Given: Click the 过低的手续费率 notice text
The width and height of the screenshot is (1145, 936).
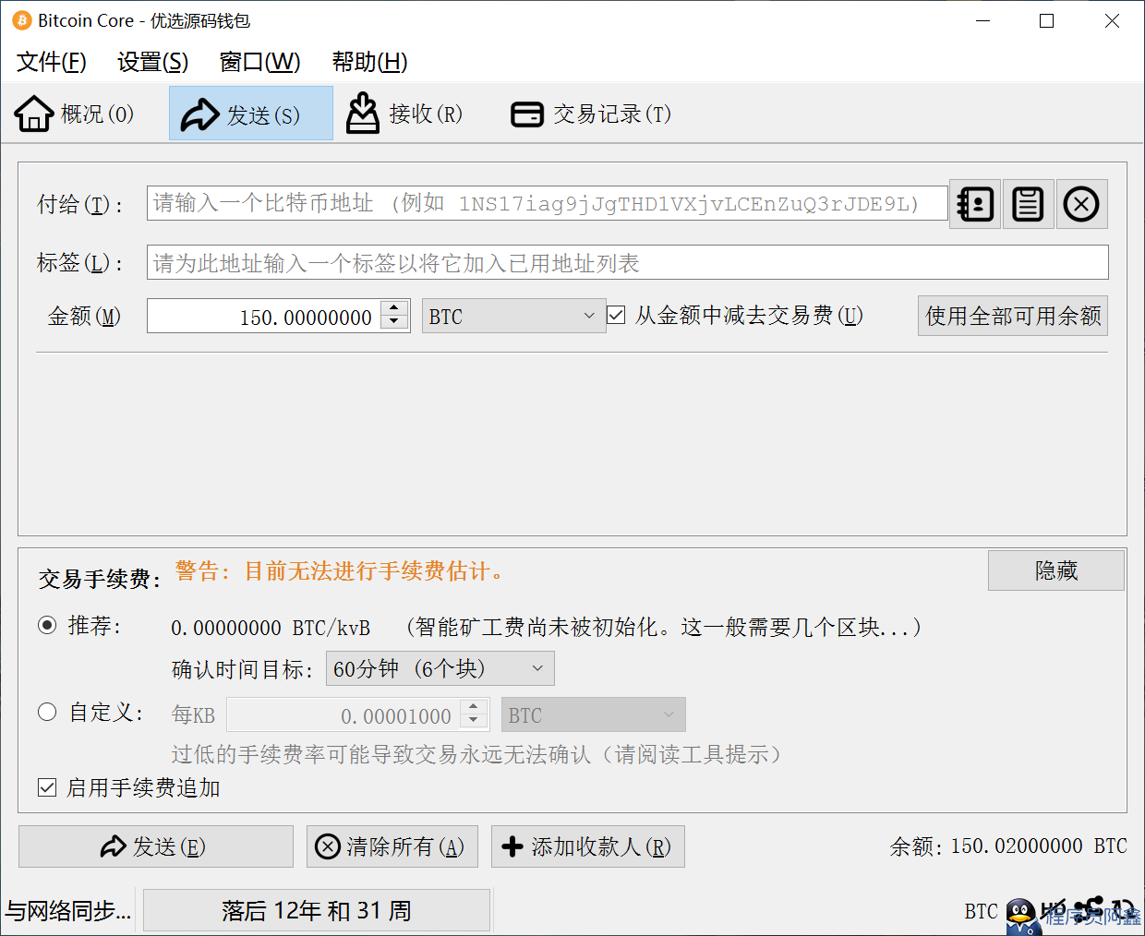Looking at the screenshot, I should pyautogui.click(x=476, y=754).
